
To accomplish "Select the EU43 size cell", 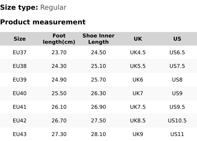I will (x=20, y=134).
